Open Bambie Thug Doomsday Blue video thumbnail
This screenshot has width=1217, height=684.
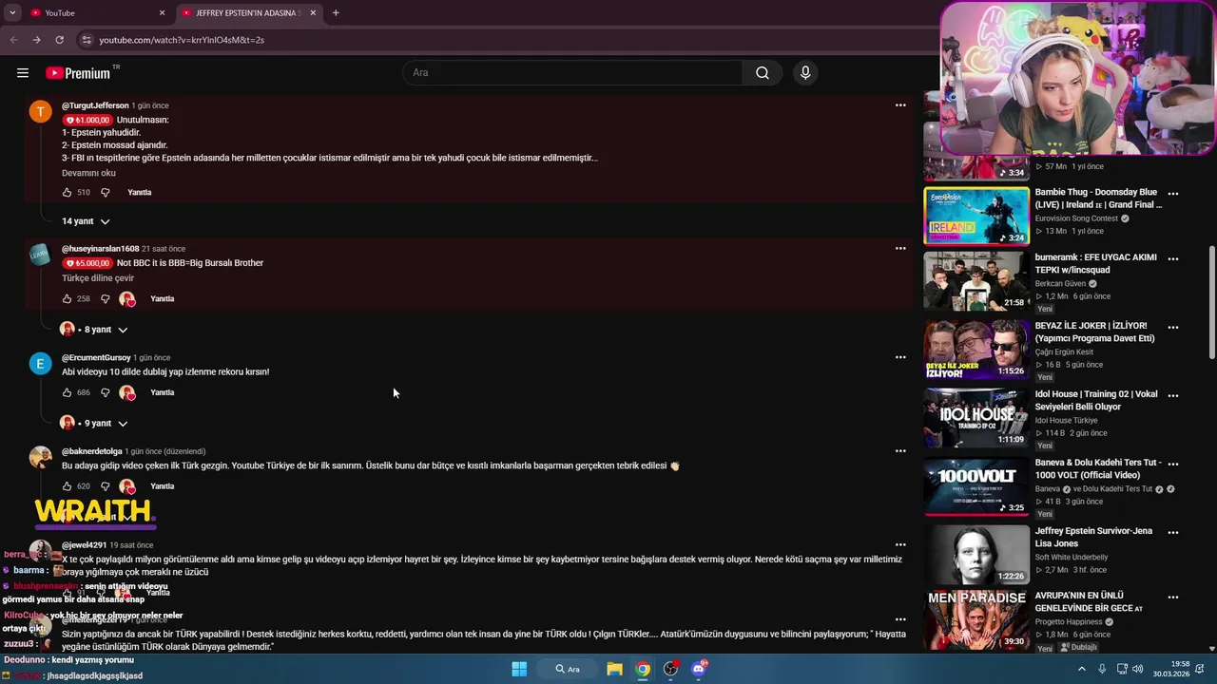pyautogui.click(x=976, y=216)
